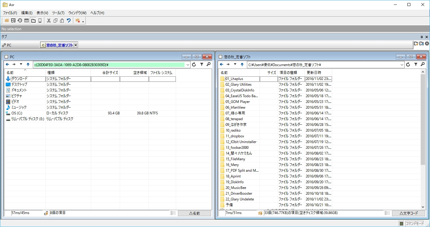Close the 窓の杜_定番ソフト tab

[76, 45]
